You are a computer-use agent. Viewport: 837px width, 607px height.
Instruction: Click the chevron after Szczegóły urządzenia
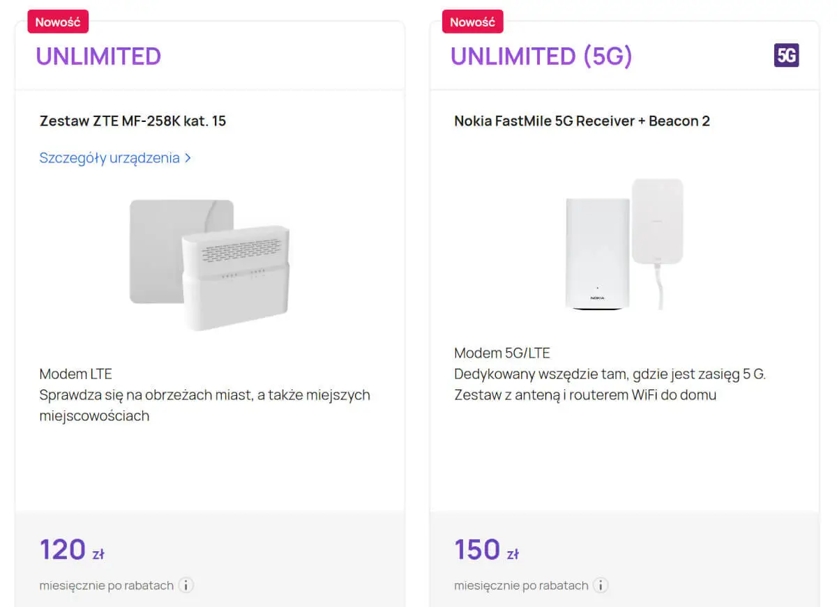click(x=188, y=158)
